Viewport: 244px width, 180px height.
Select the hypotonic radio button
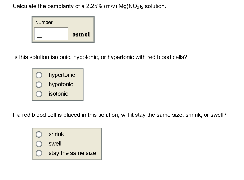tap(39, 84)
